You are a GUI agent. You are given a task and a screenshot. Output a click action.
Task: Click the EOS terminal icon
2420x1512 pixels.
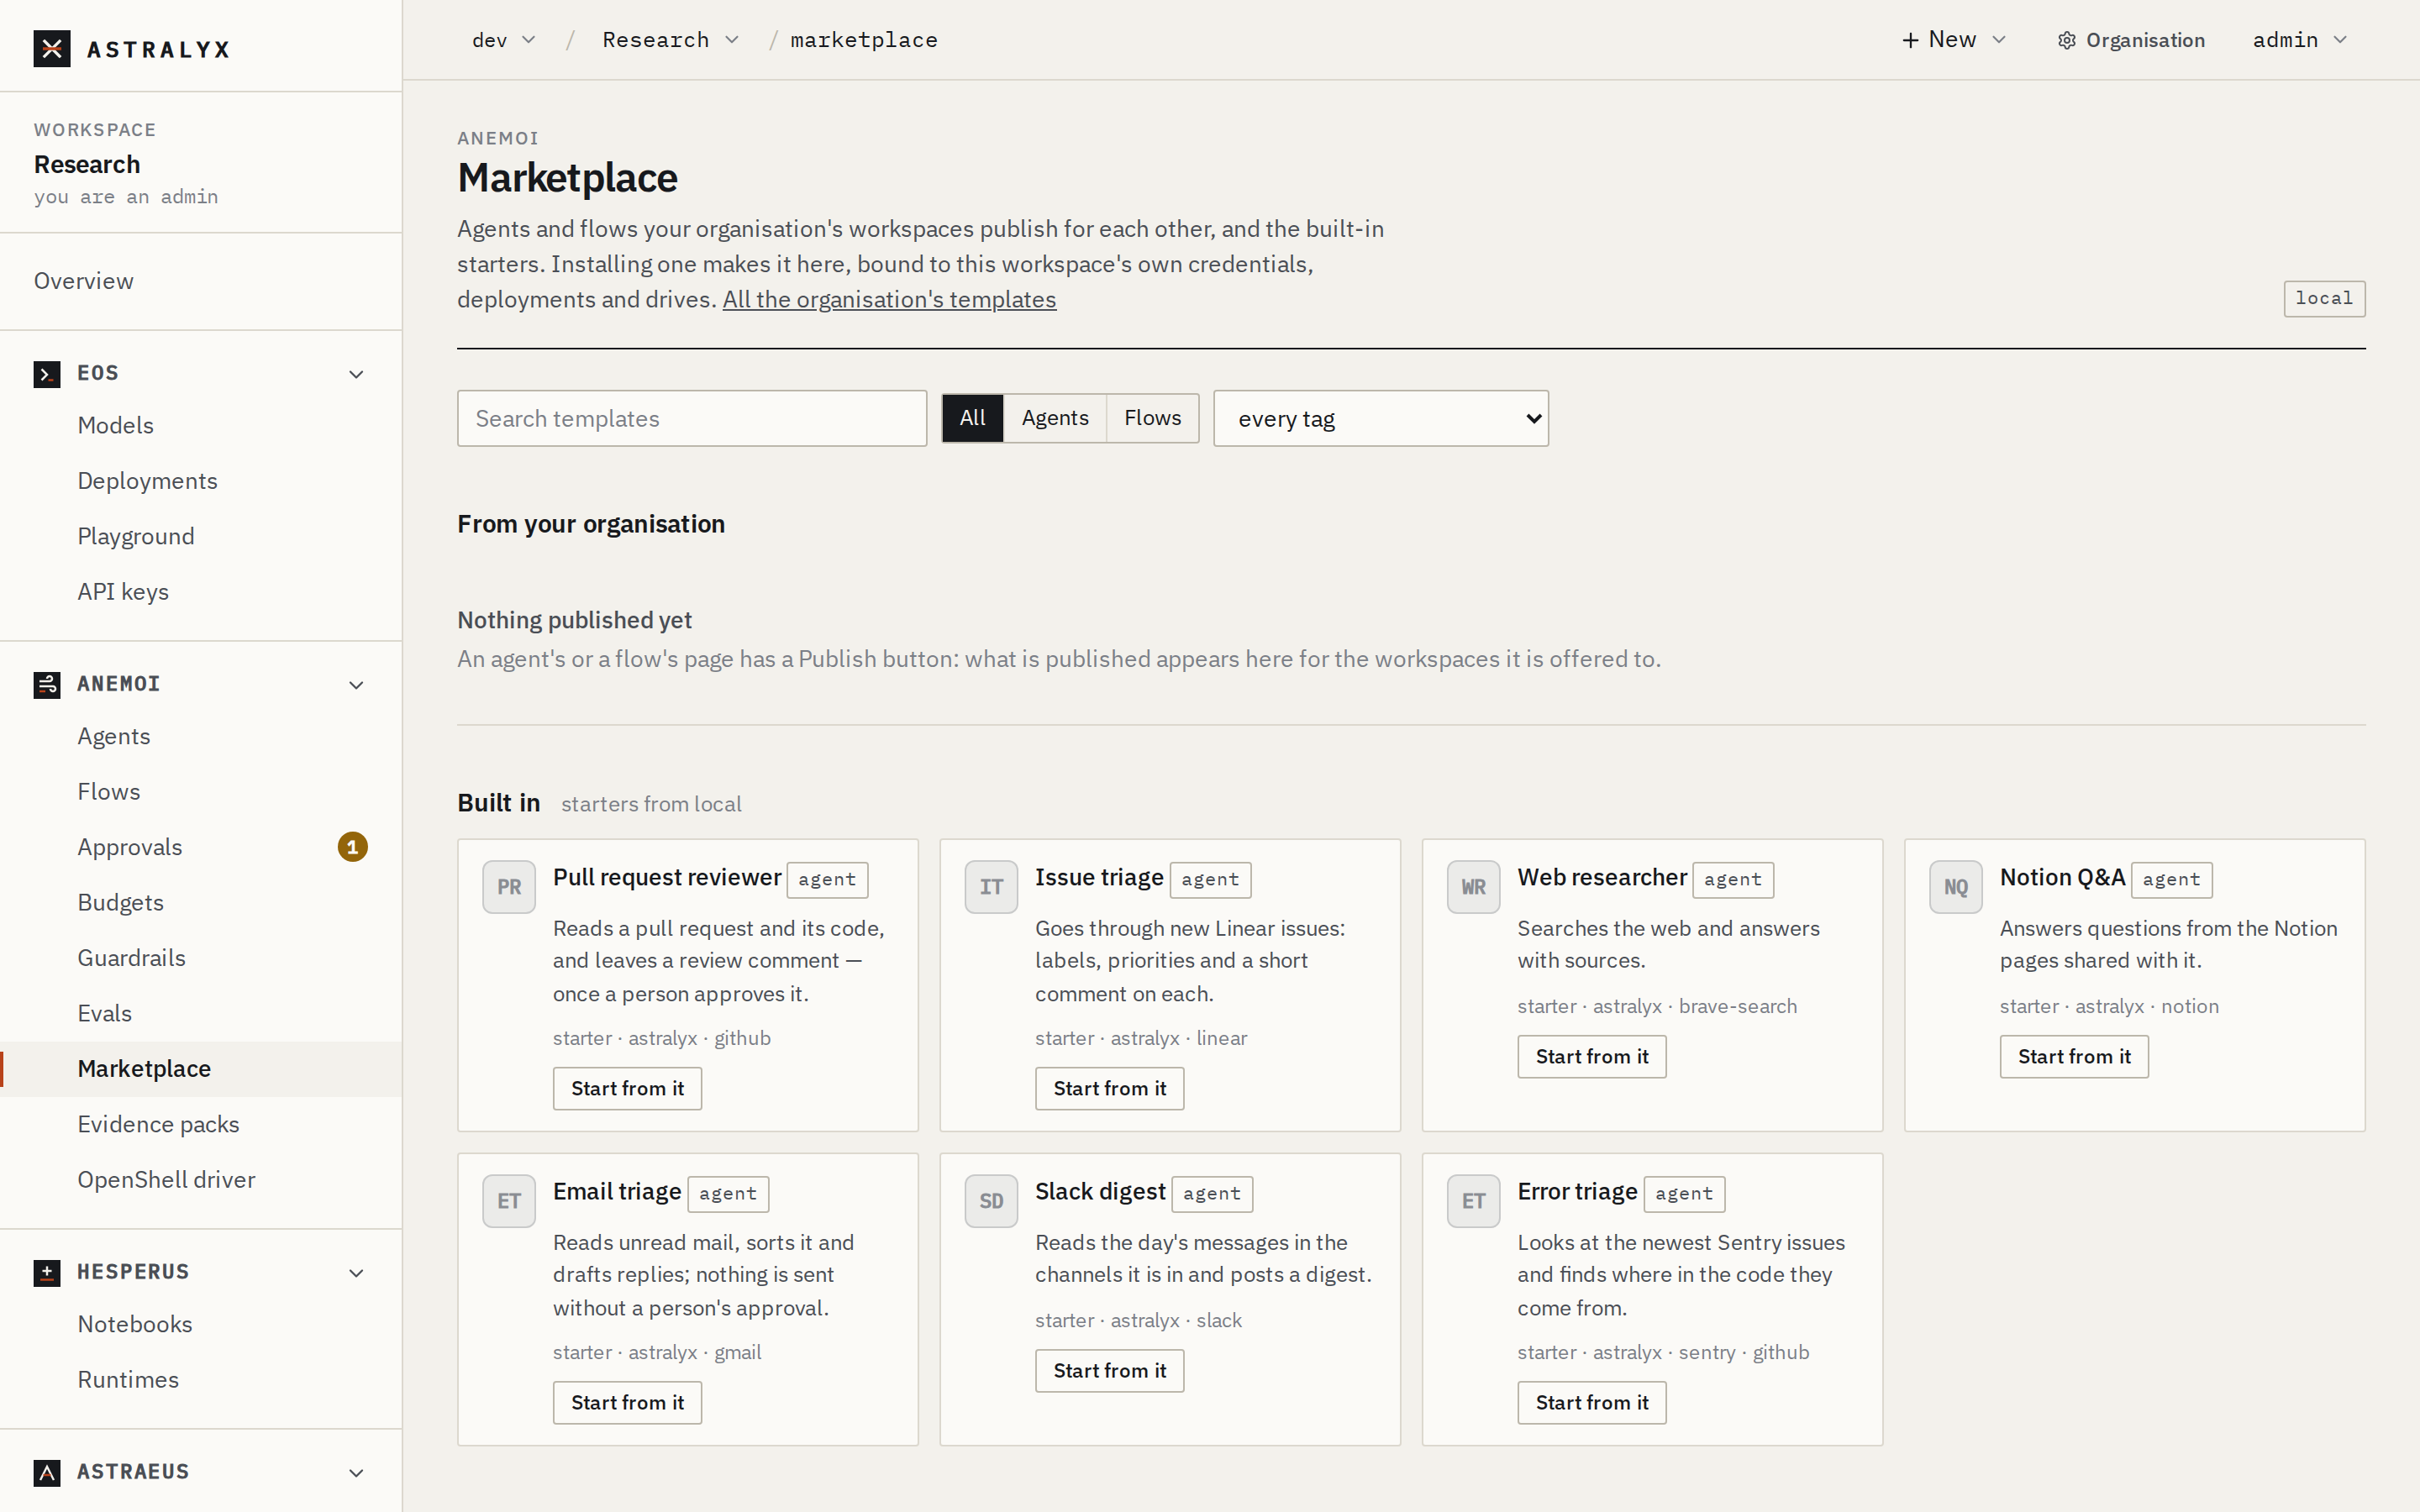coord(47,374)
